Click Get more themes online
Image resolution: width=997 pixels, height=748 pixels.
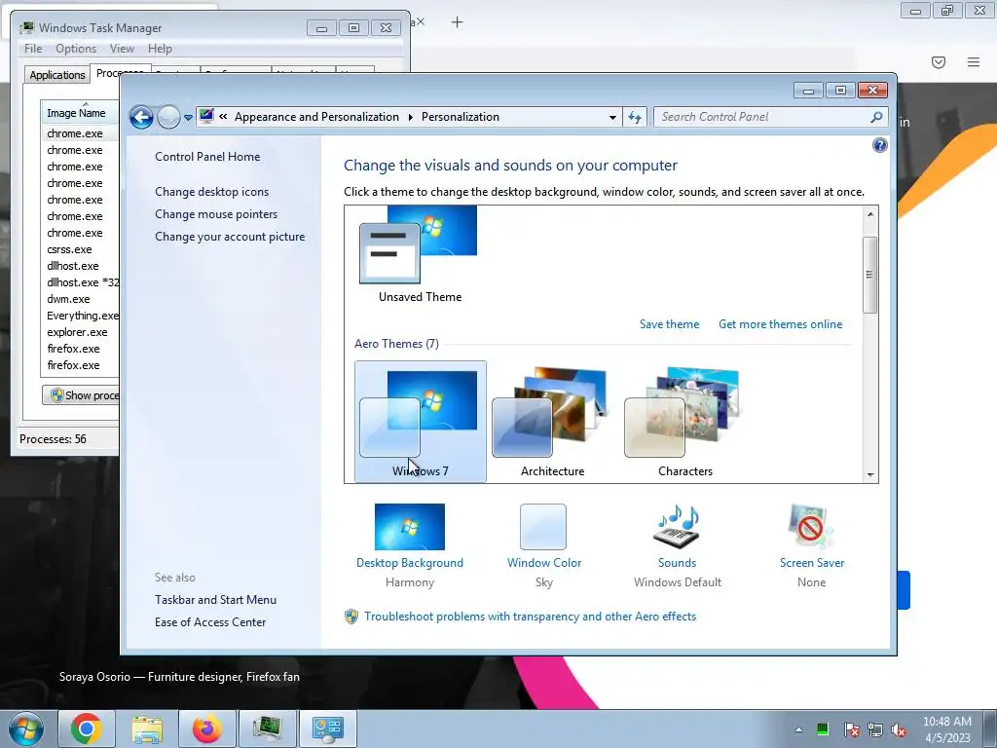pos(780,323)
